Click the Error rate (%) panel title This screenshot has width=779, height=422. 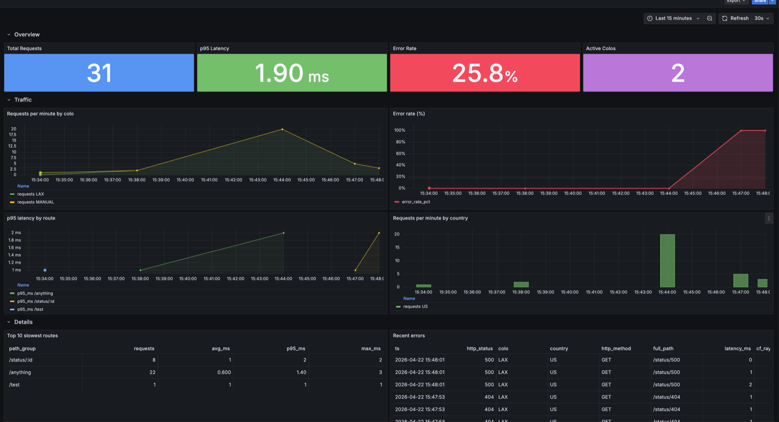408,114
